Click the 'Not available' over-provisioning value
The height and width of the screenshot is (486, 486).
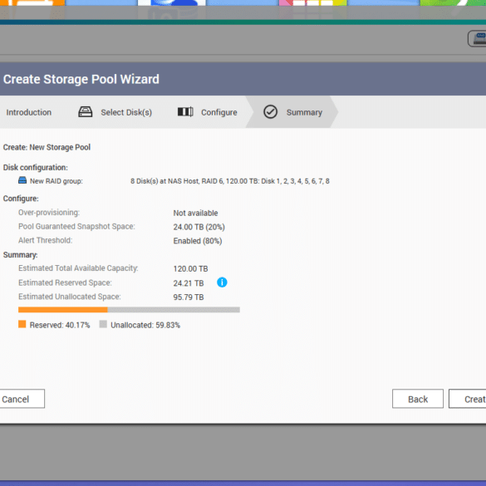tap(195, 214)
